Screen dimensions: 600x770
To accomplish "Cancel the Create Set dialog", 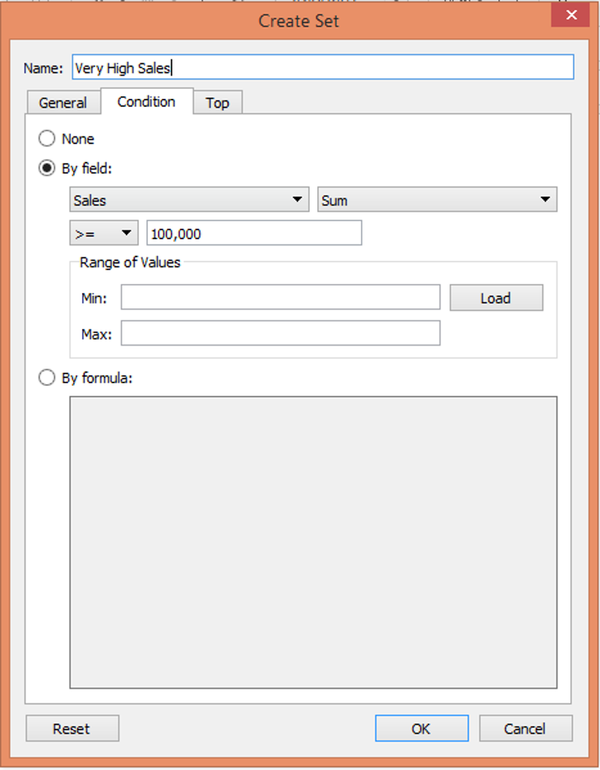I will click(525, 728).
